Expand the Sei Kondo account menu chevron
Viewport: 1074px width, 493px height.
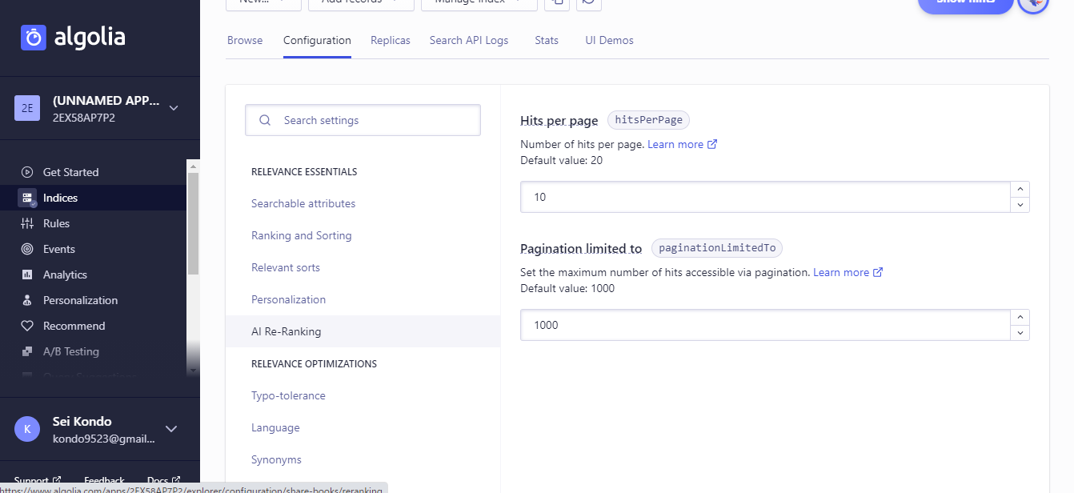point(170,429)
